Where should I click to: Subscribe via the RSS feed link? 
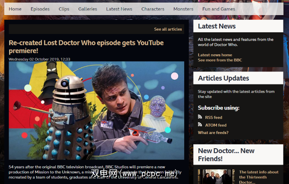click(214, 117)
